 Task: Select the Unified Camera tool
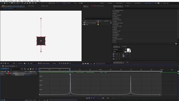tap(12, 3)
